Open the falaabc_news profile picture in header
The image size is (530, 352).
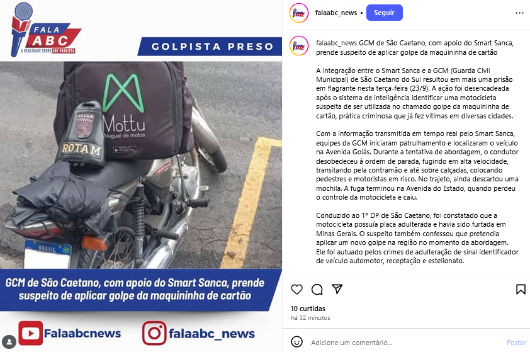pos(299,13)
